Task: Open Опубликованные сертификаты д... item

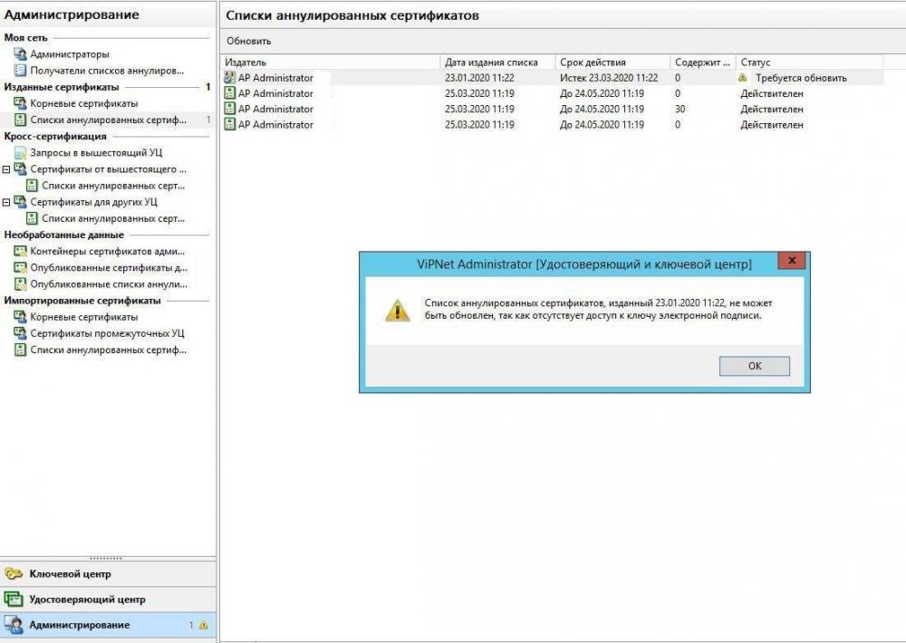Action: click(x=109, y=267)
